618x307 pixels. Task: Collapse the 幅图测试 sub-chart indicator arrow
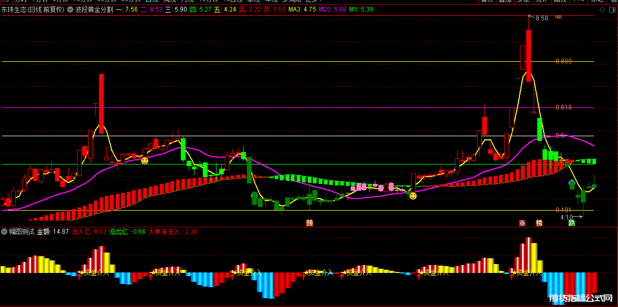[x=4, y=232]
